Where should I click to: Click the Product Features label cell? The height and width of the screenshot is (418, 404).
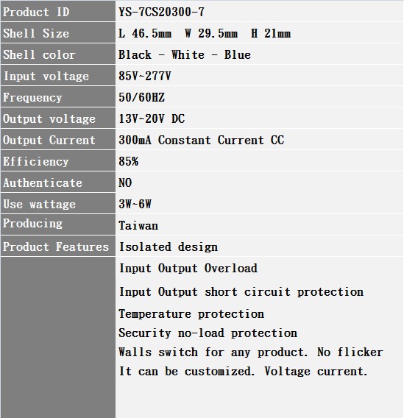[58, 246]
